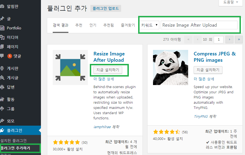245x155 pixels.
Task: Open Portfolio from the sidebar icon
Action: (2, 28)
